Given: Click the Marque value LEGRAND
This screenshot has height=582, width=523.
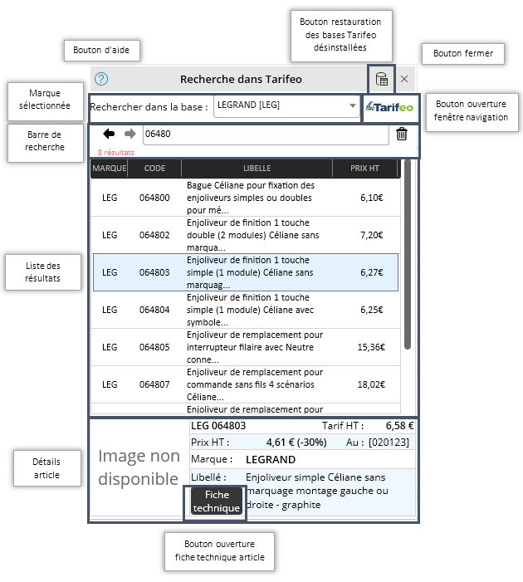Looking at the screenshot, I should [271, 460].
